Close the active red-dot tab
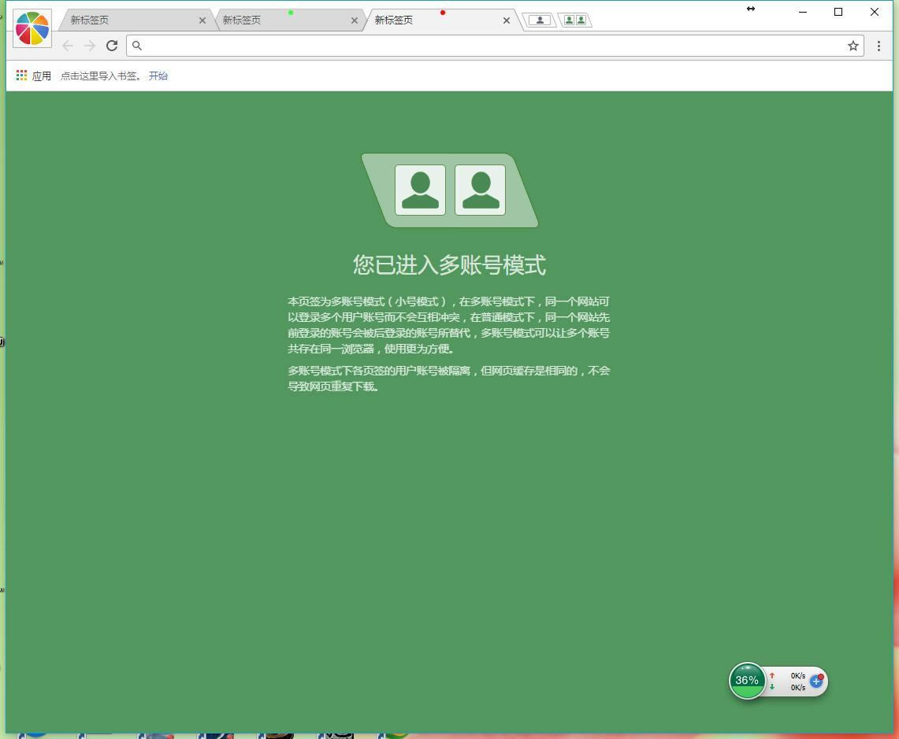The image size is (899, 739). coord(507,20)
